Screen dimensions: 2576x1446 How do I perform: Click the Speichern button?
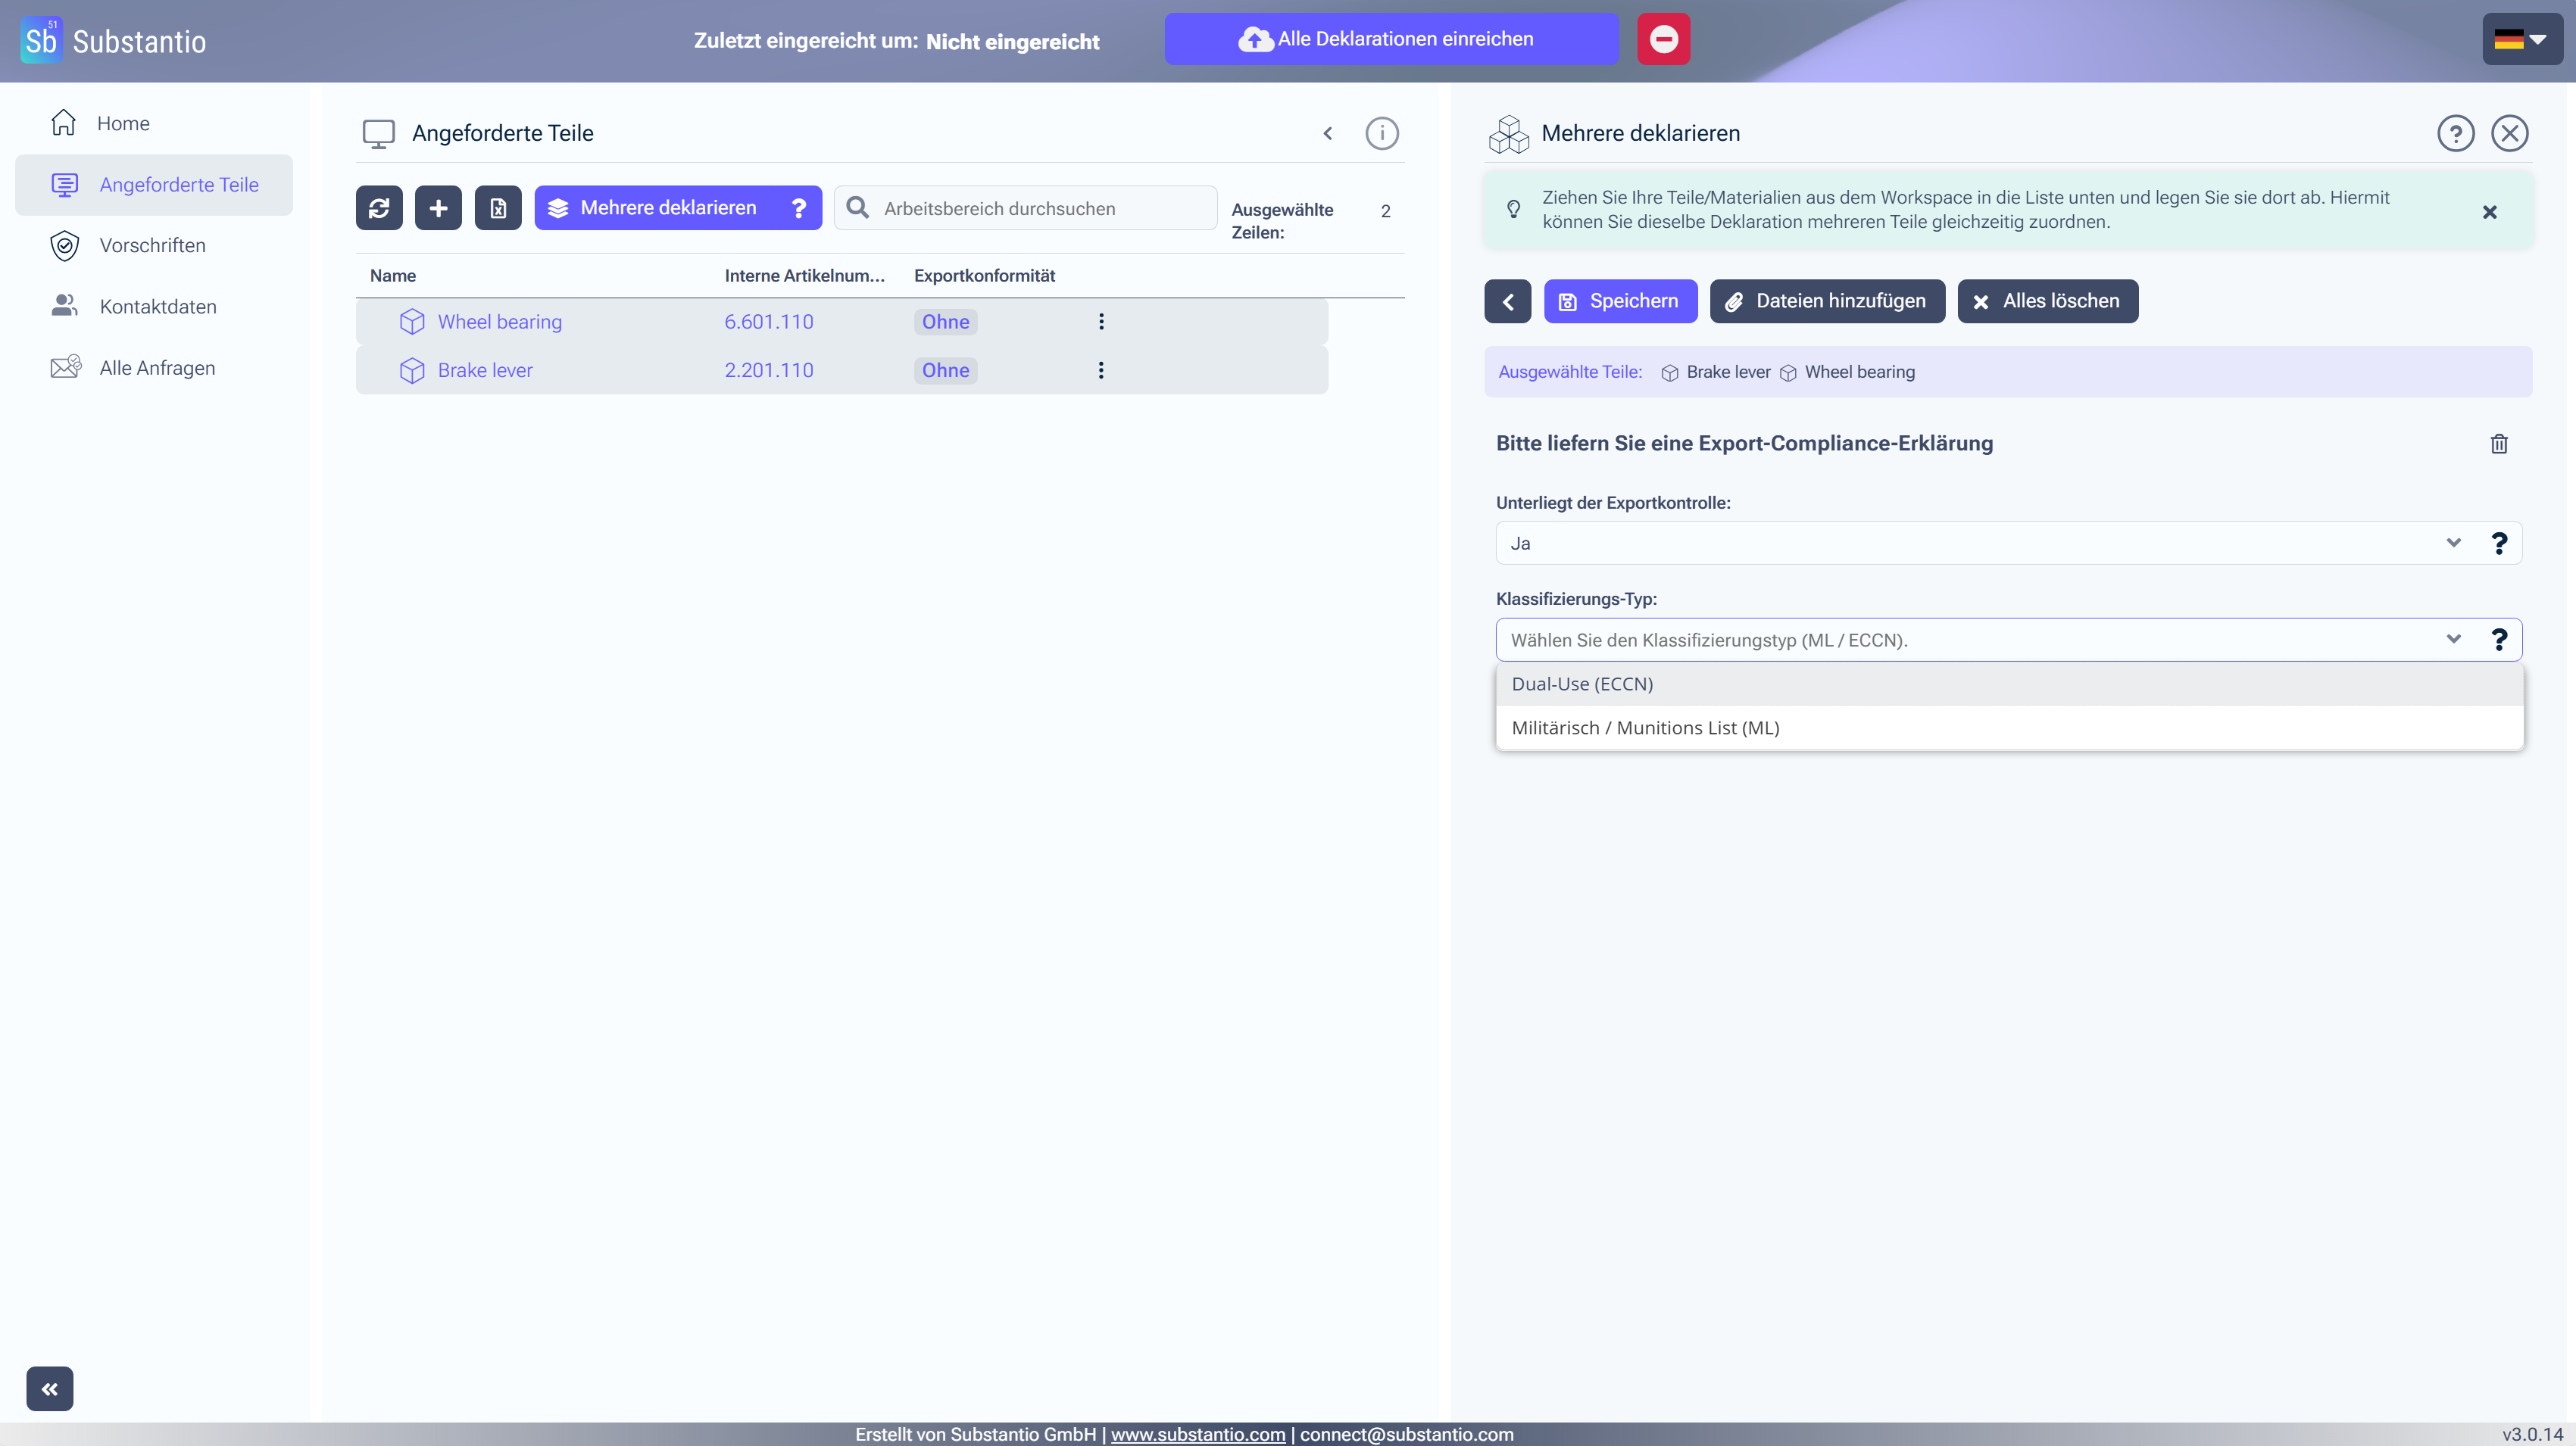pyautogui.click(x=1620, y=301)
